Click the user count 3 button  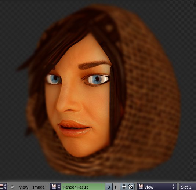pyautogui.click(x=109, y=187)
